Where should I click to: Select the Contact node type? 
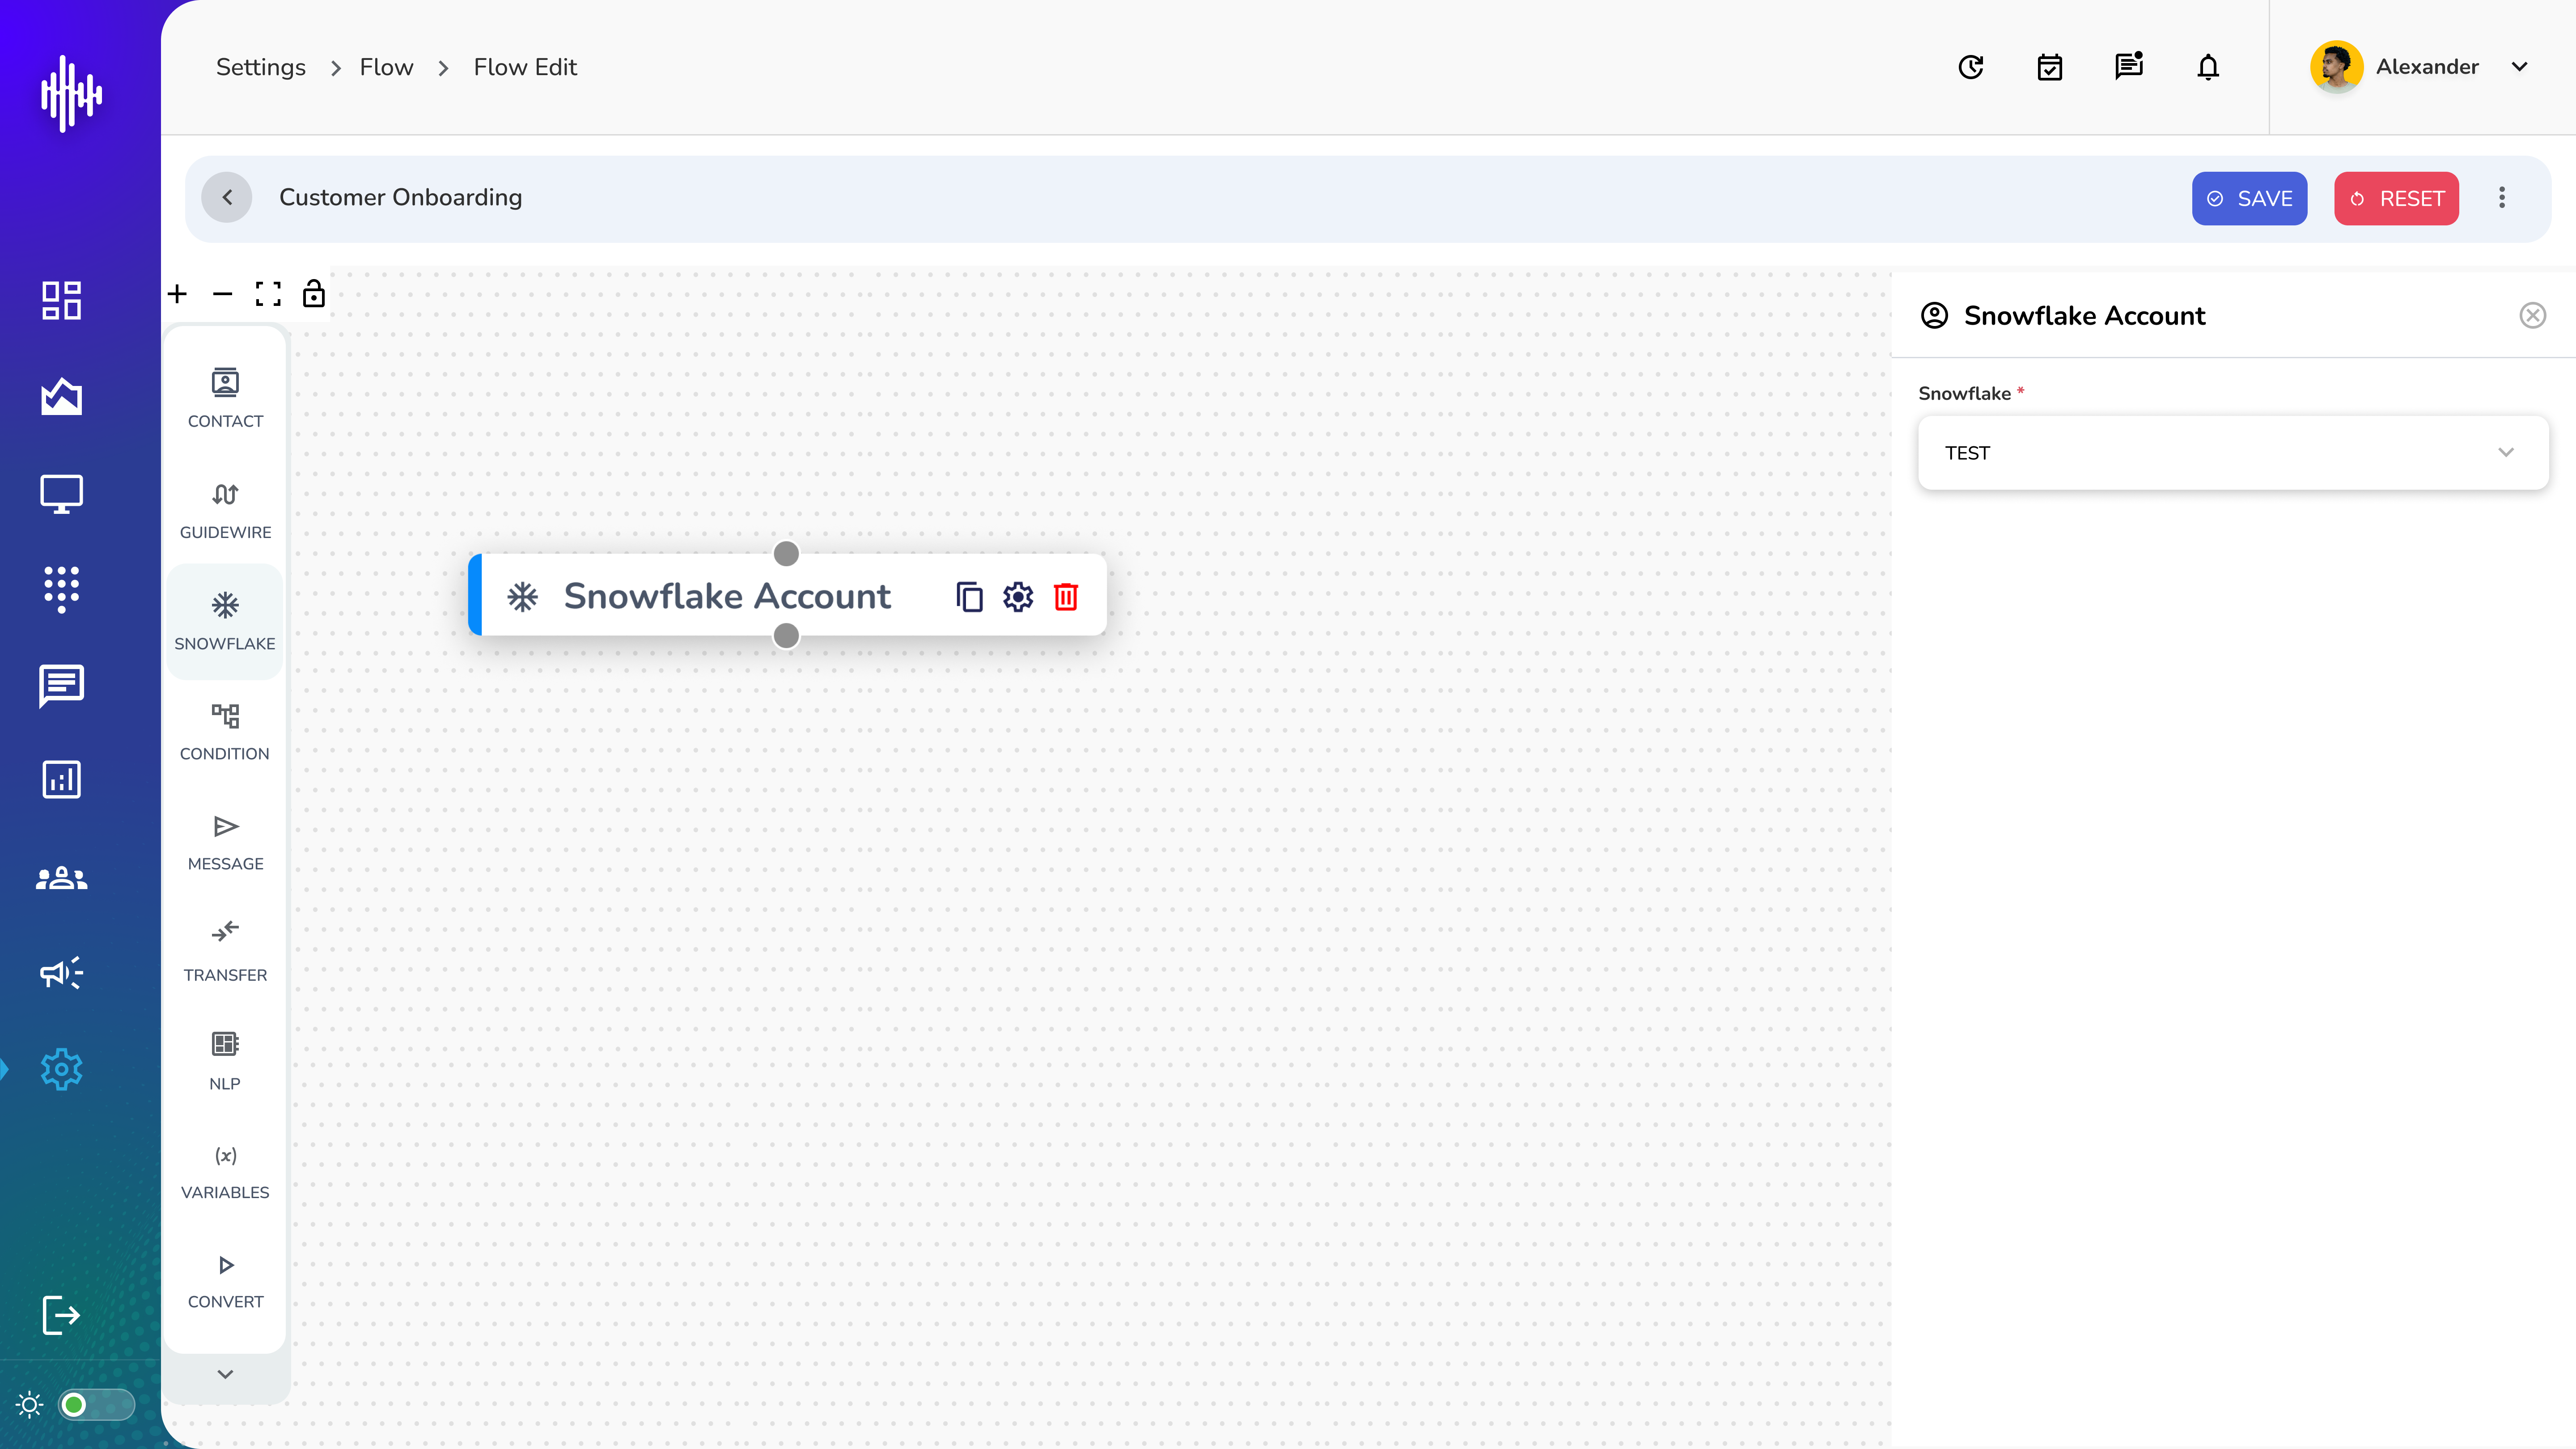tap(225, 398)
